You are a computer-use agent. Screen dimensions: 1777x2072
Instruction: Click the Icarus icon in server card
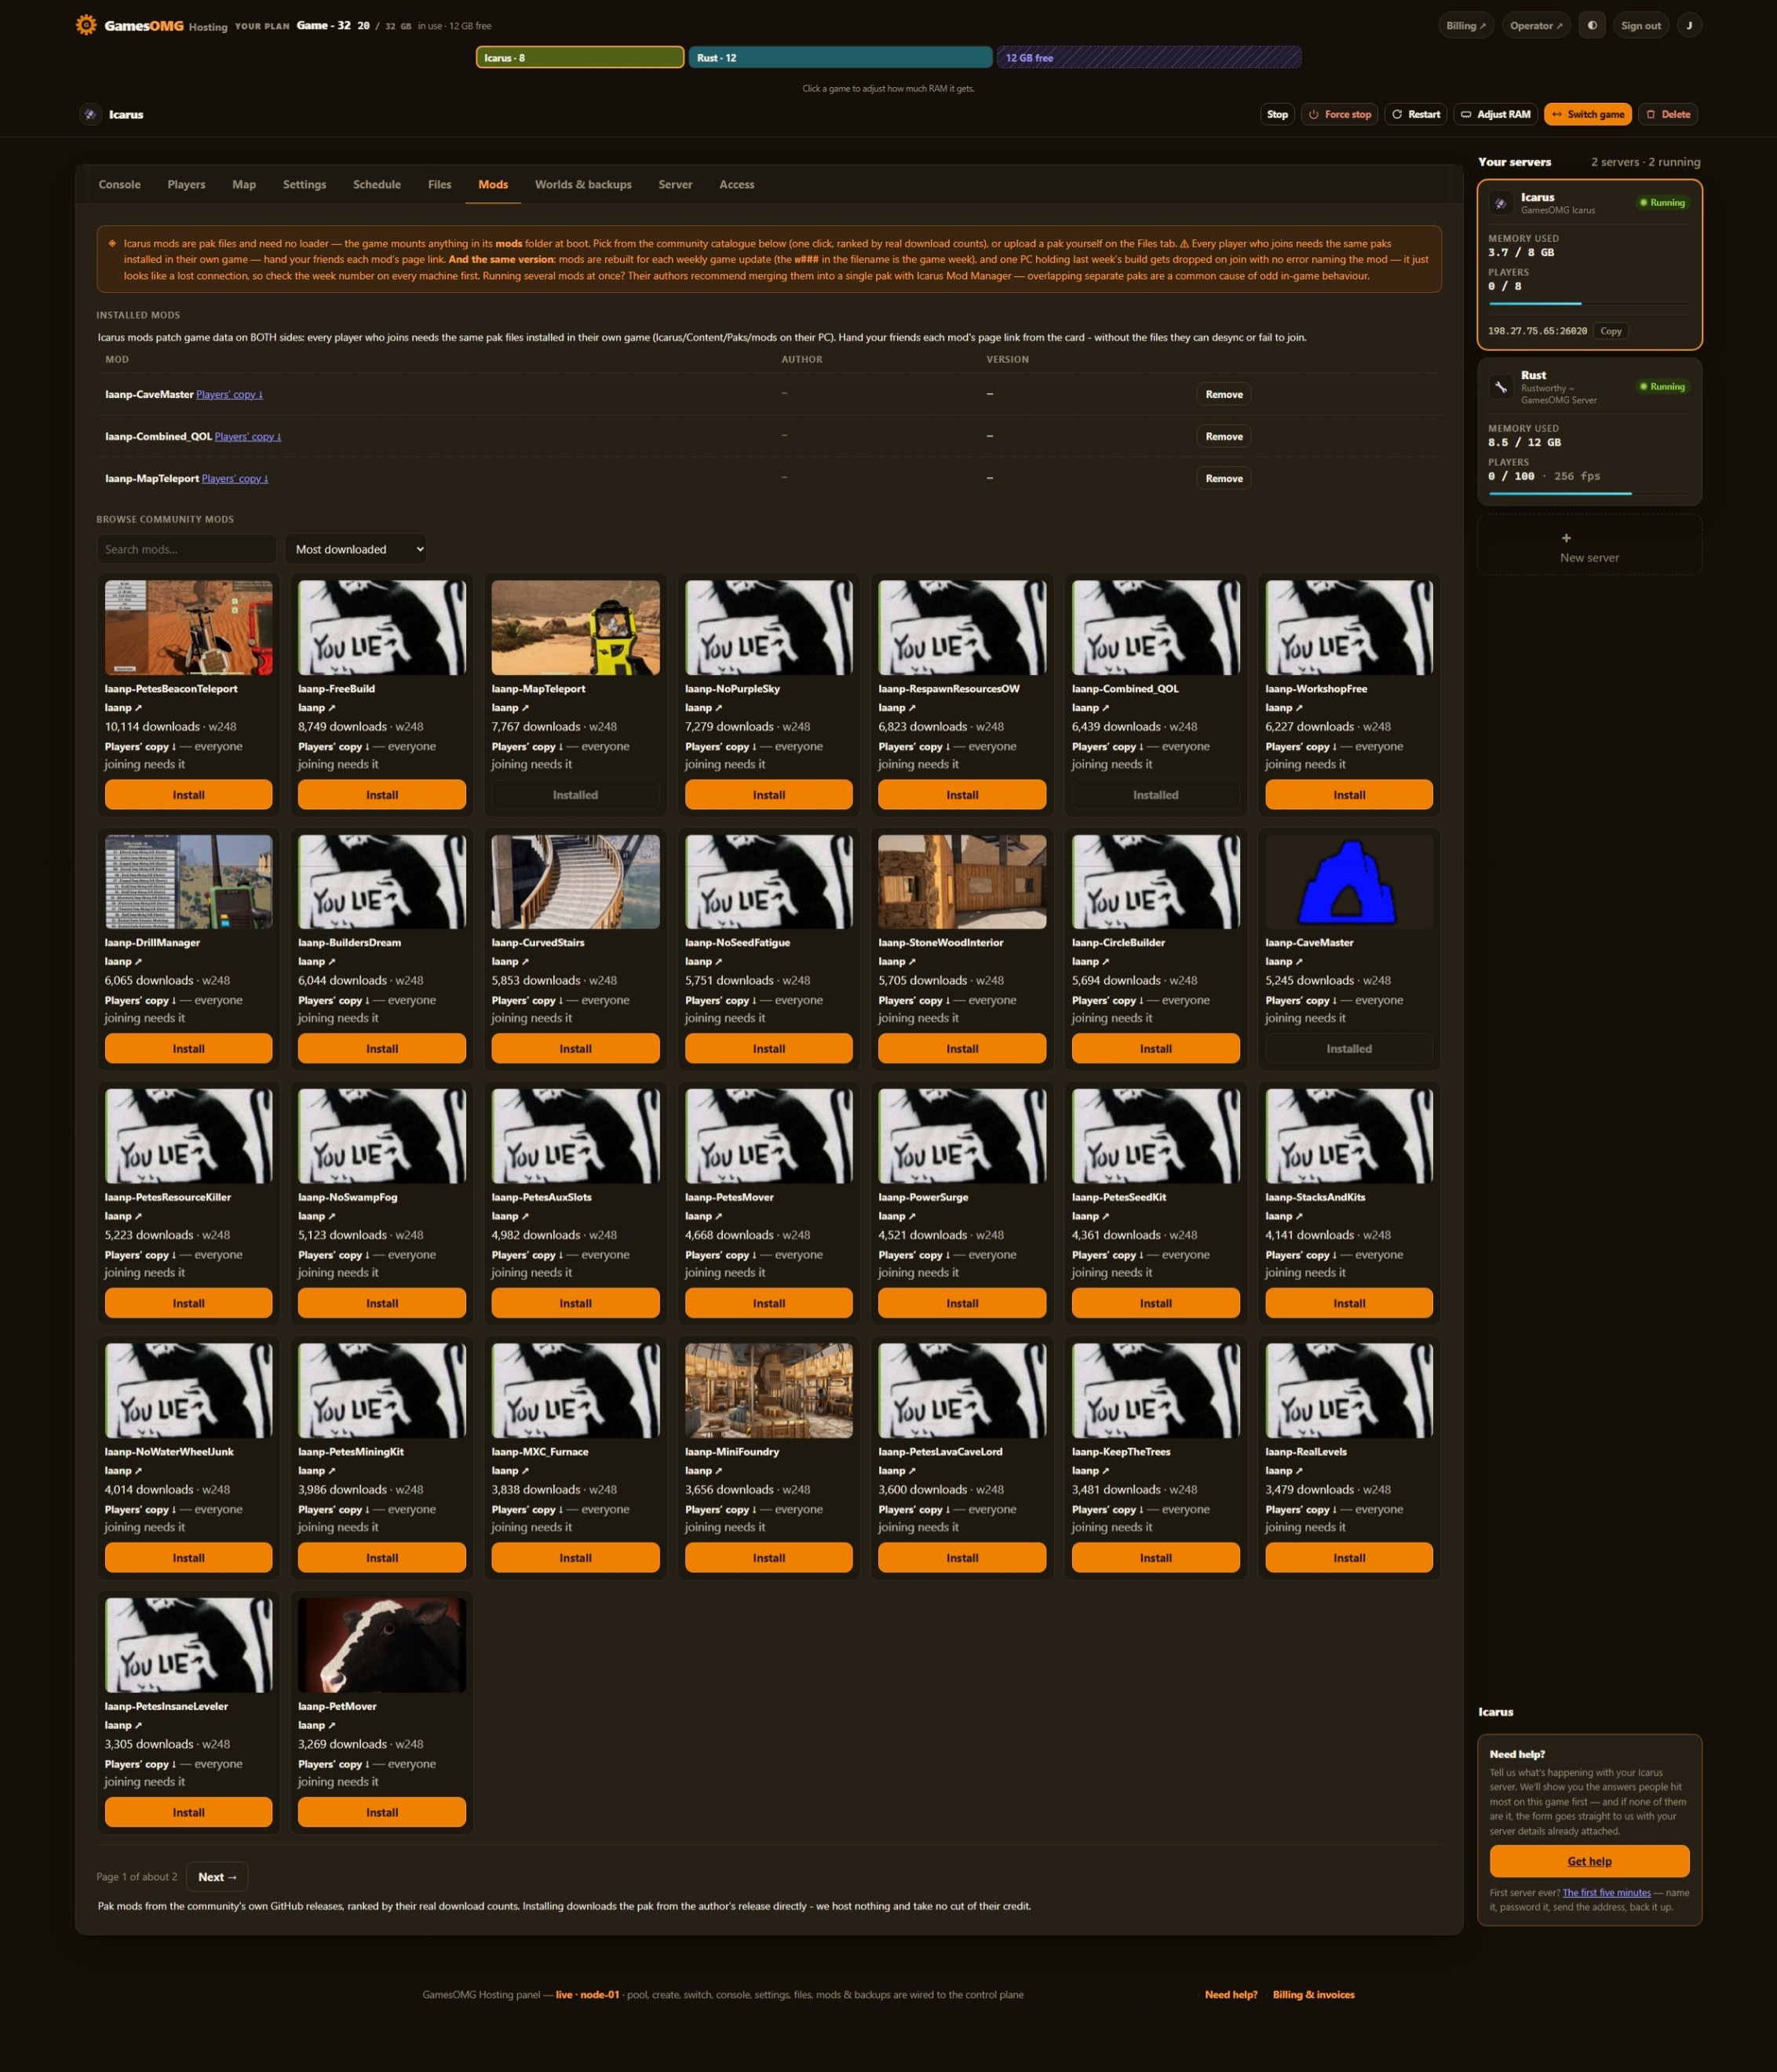pyautogui.click(x=1500, y=203)
